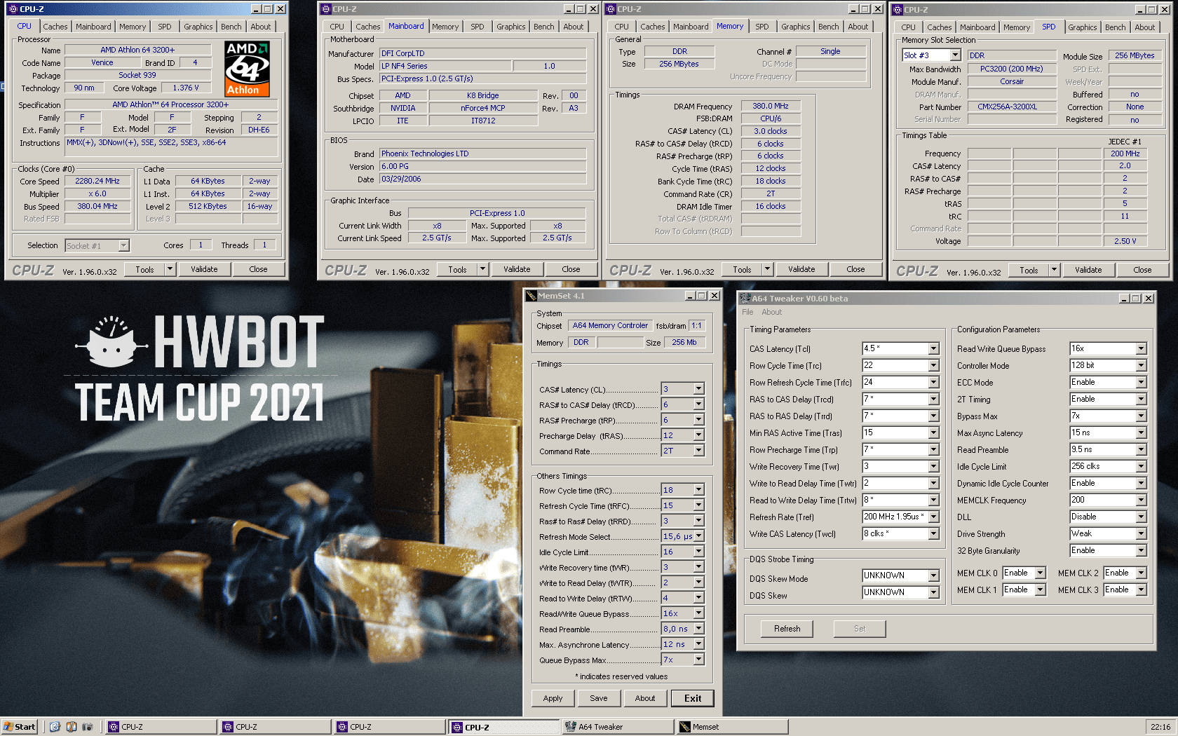Click the AMD Athlon 64 logo
The height and width of the screenshot is (736, 1178).
[247, 69]
